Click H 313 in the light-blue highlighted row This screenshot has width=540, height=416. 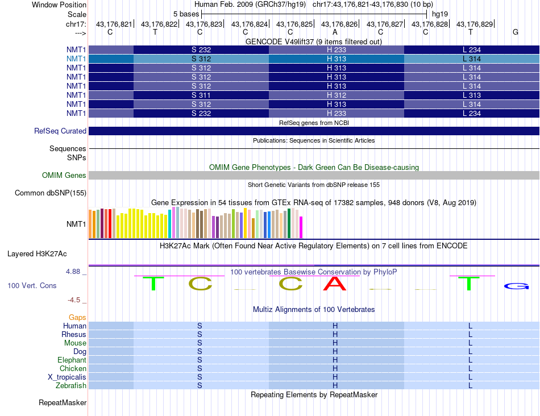[x=337, y=59]
